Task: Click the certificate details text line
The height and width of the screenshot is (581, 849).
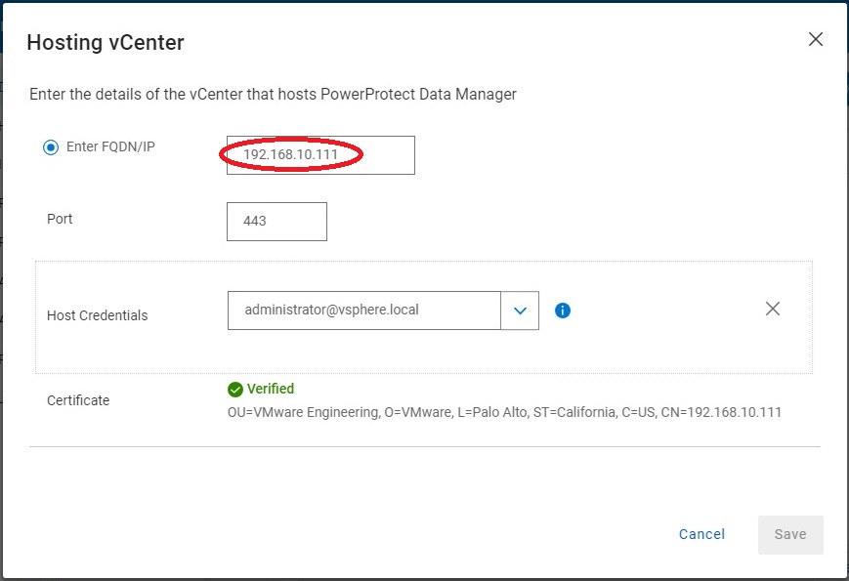Action: [x=504, y=412]
